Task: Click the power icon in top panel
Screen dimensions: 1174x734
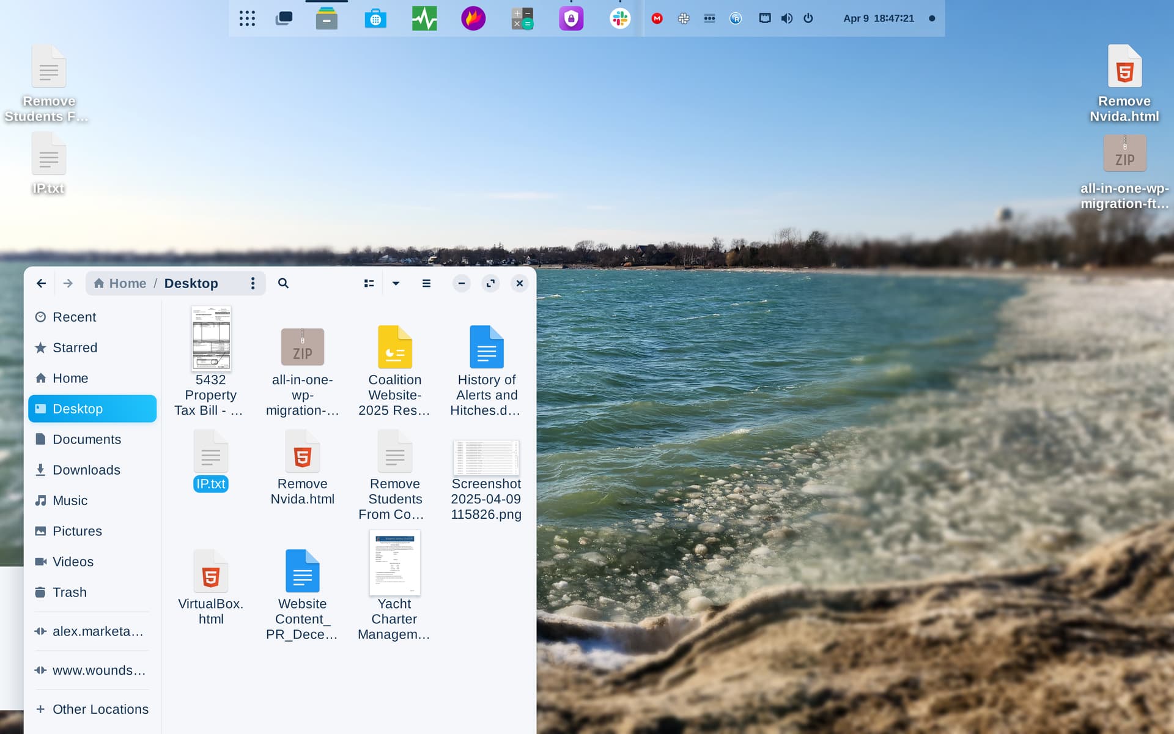Action: [x=808, y=18]
